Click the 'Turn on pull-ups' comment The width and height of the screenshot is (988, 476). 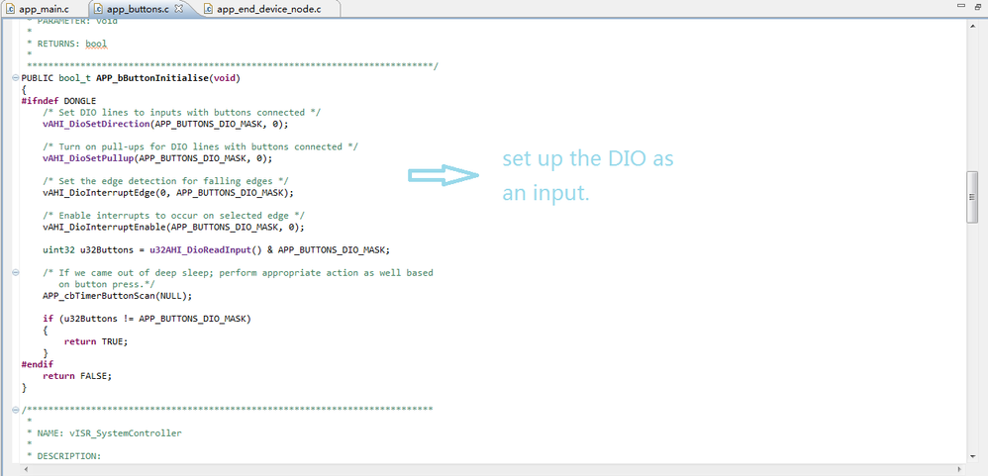[x=200, y=146]
